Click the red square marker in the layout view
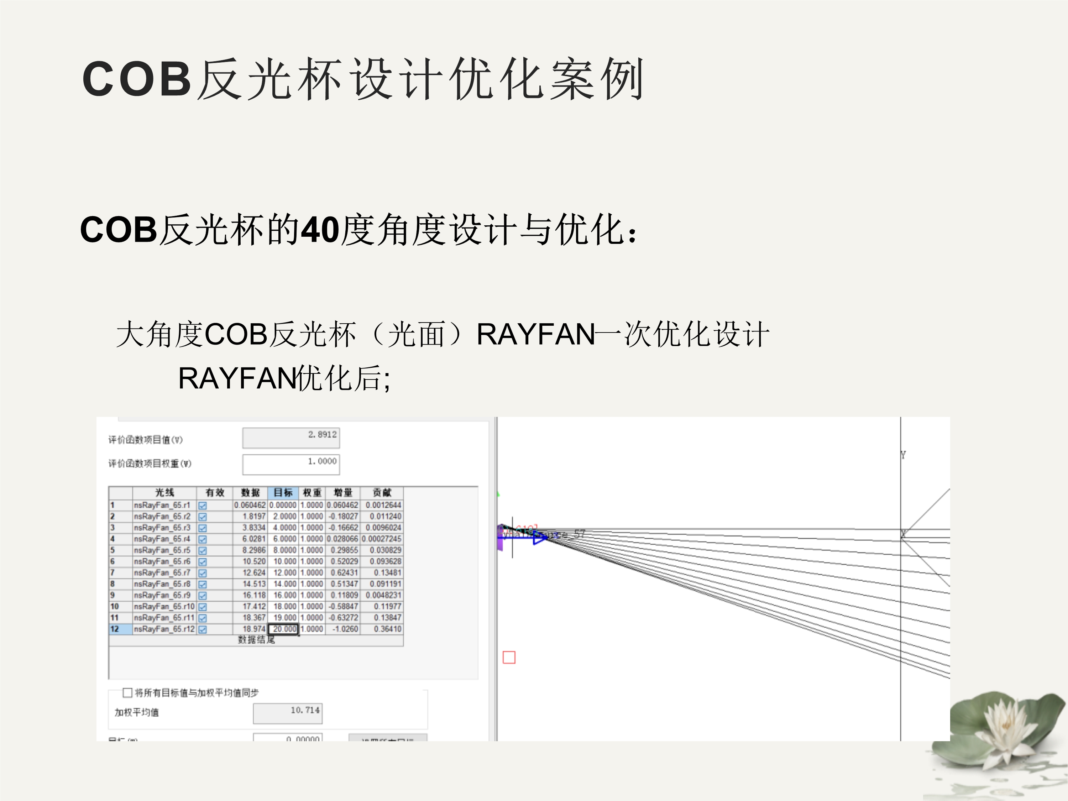 509,657
